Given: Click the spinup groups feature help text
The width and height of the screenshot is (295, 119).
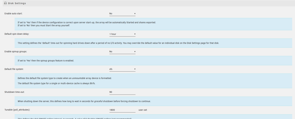Looking at the screenshot, I should [46, 61].
